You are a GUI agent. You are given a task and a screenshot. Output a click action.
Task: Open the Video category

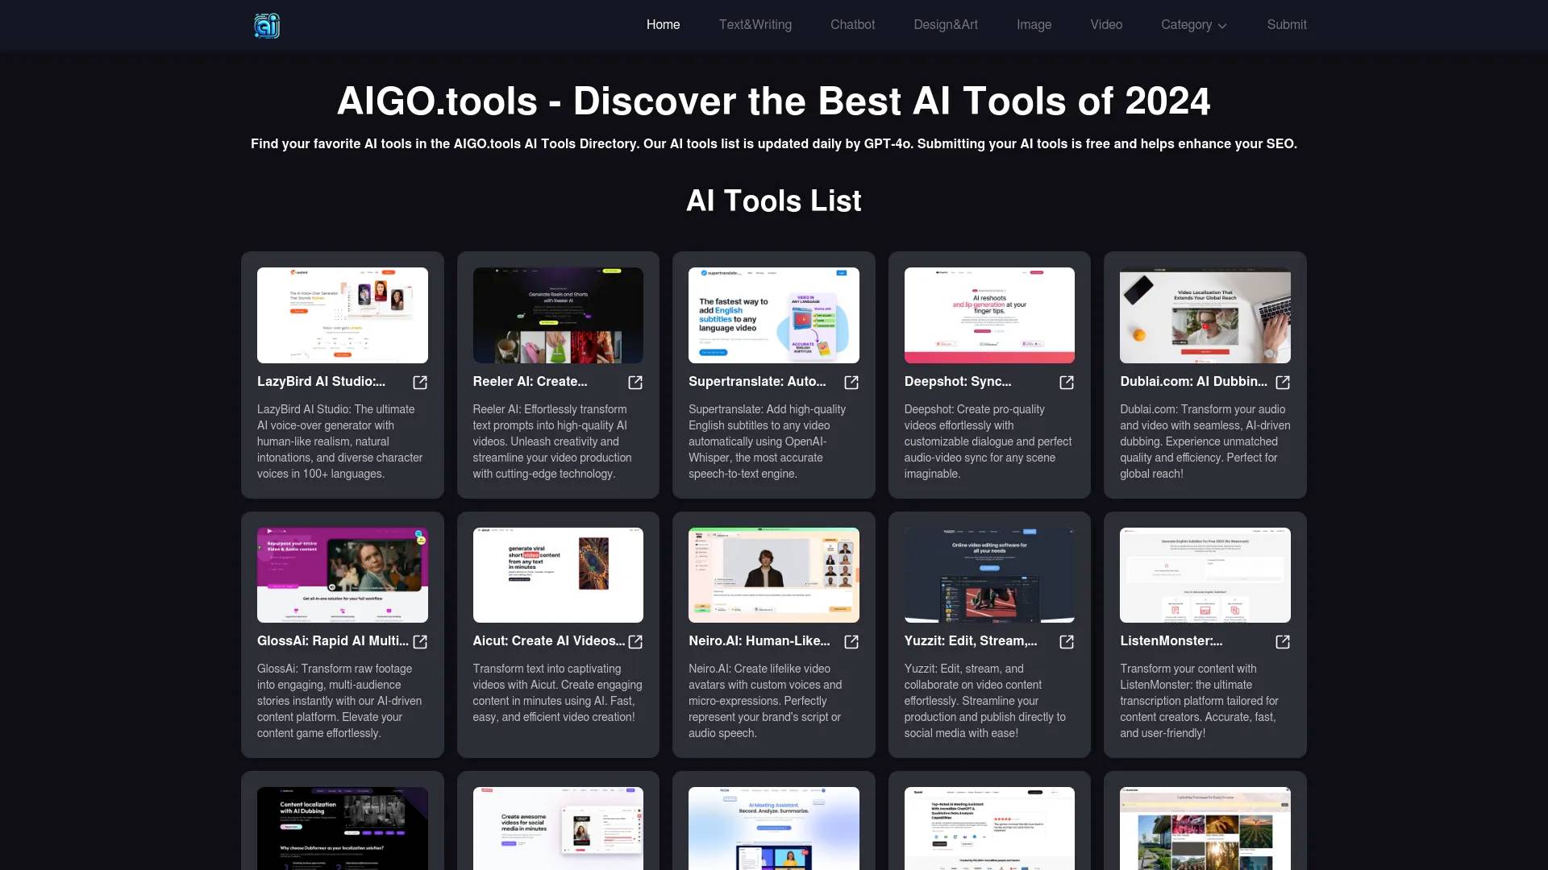point(1106,25)
